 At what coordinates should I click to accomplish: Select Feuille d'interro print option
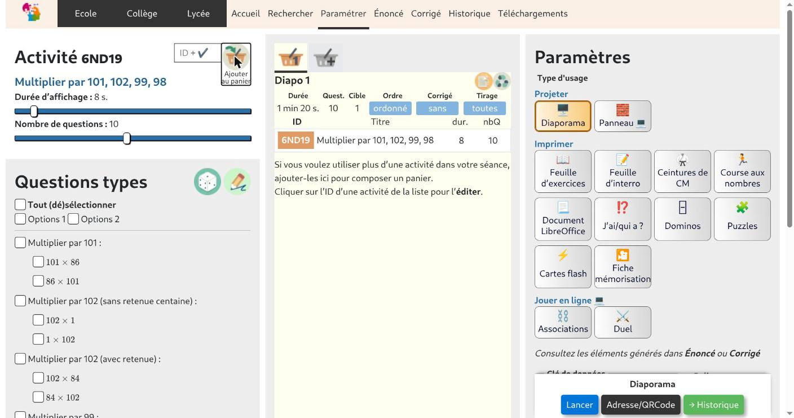click(x=623, y=171)
